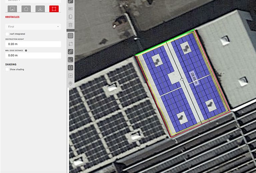This screenshot has height=173, width=256.
Task: Click the min. edge distance field
Action: (33, 56)
